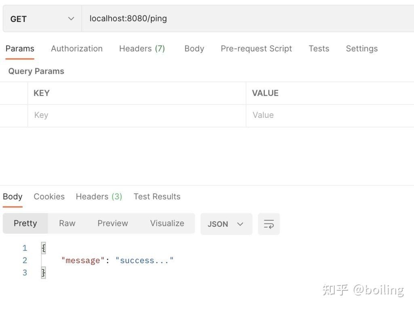414x309 pixels.
Task: Select the request Body tab
Action: (194, 49)
